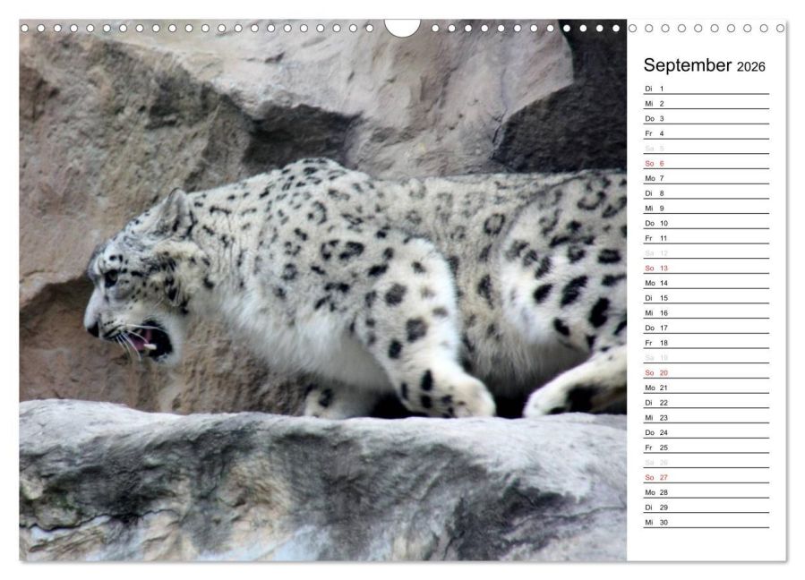Click the red So 13 date
The width and height of the screenshot is (805, 580).
[656, 268]
